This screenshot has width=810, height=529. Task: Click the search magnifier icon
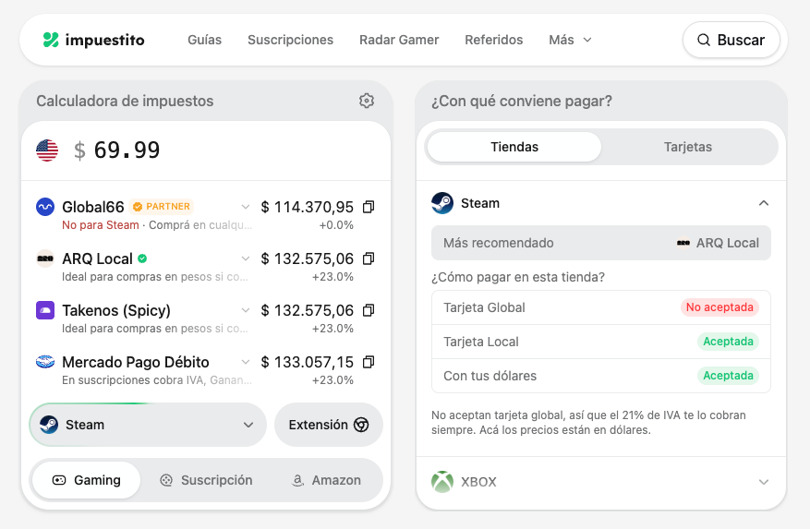(x=704, y=40)
